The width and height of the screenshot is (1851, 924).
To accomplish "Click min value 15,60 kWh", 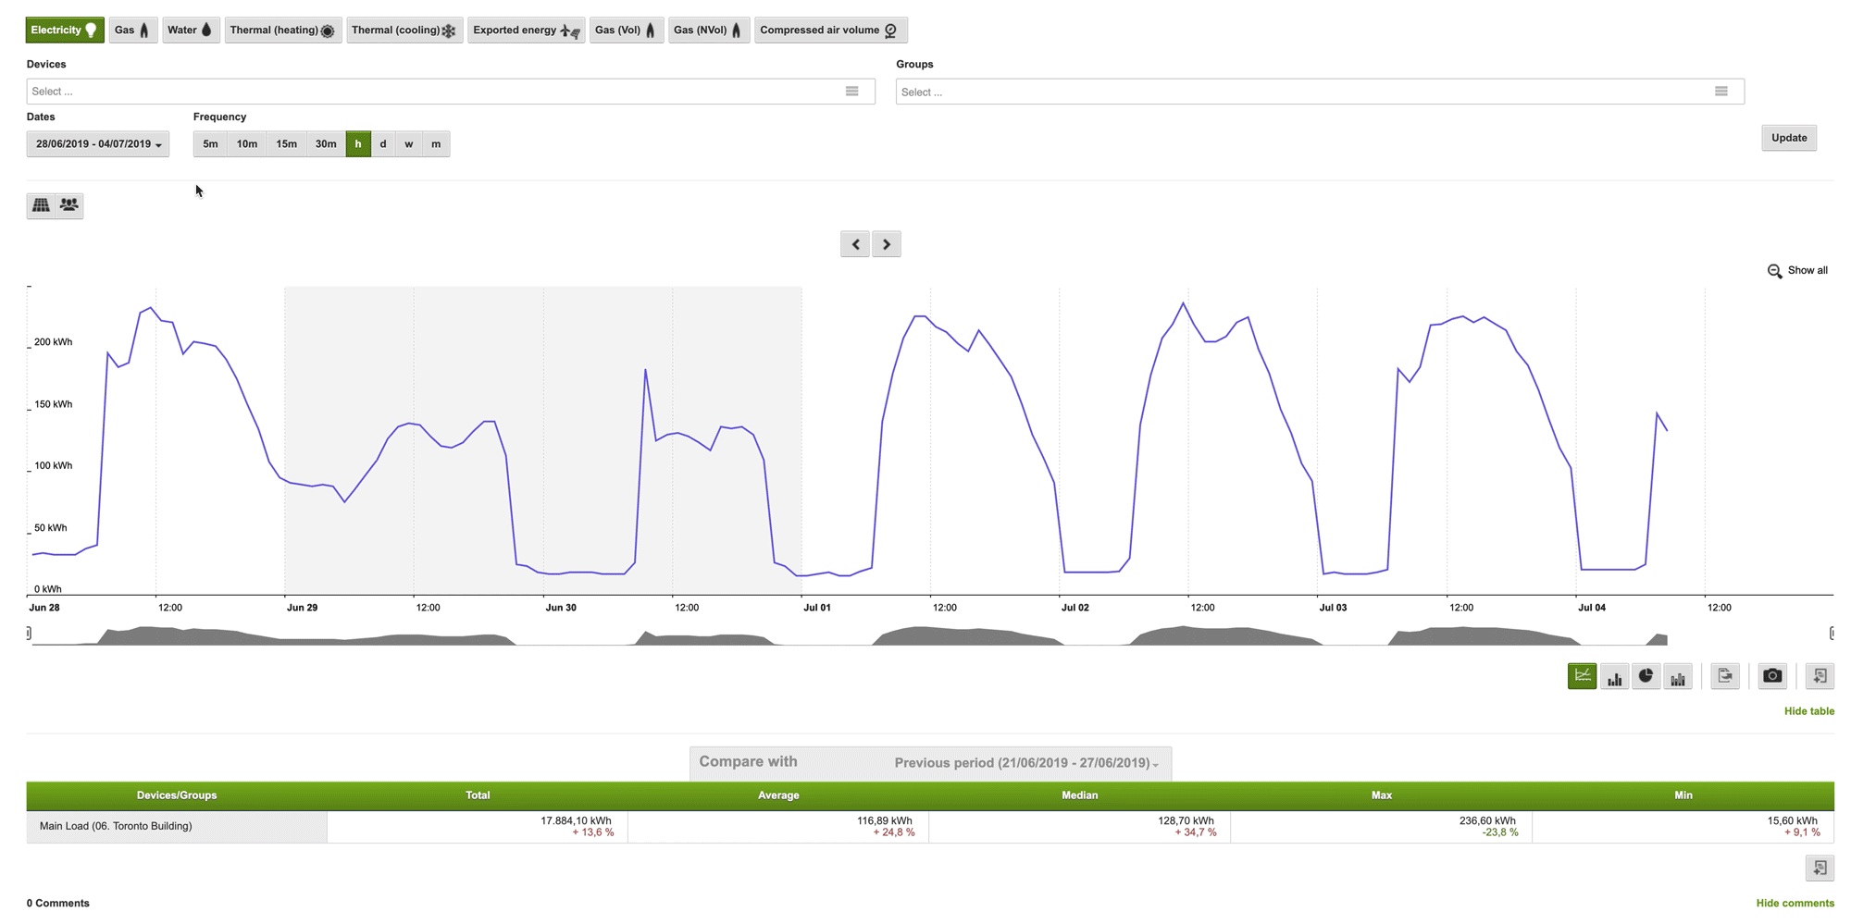I will (x=1793, y=820).
